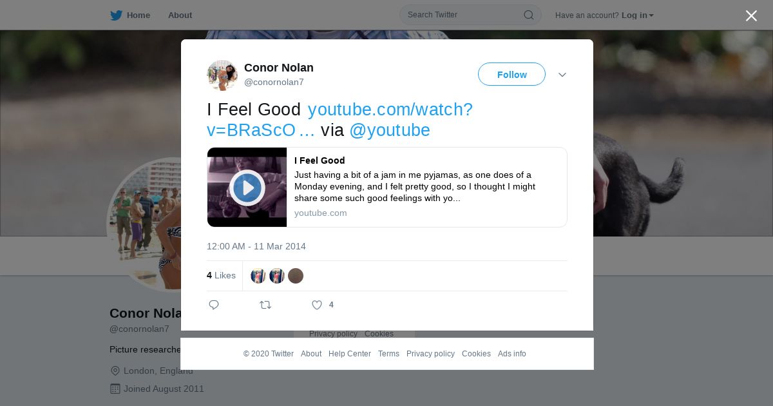
Task: Click the London, England location text
Action: tap(158, 371)
